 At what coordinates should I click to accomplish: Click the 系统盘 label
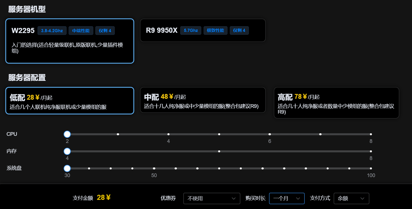(x=14, y=168)
